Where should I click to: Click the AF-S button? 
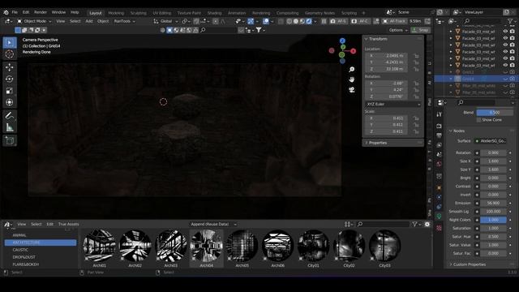339,21
